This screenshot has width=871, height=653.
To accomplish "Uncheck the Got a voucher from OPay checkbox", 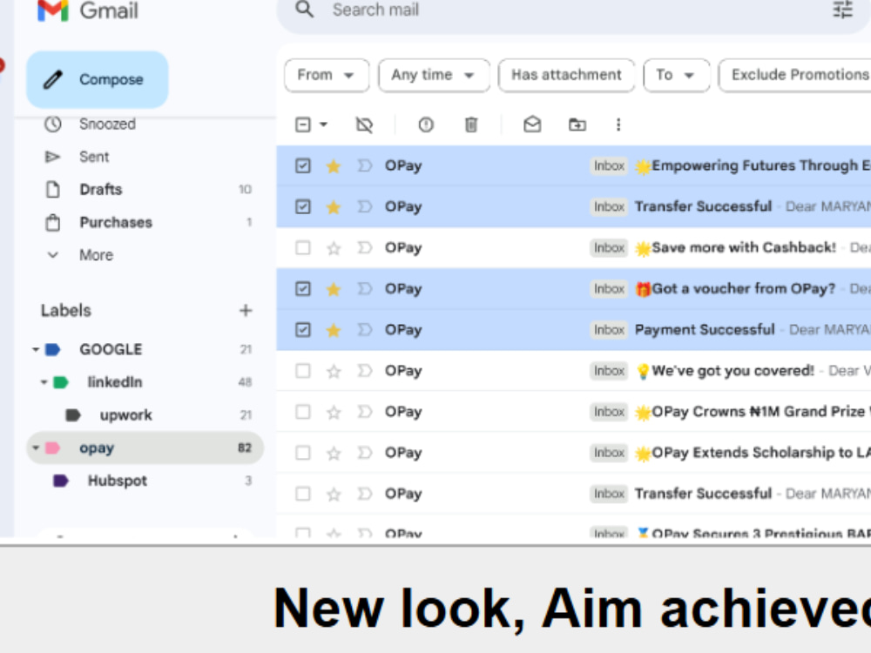I will [x=303, y=289].
